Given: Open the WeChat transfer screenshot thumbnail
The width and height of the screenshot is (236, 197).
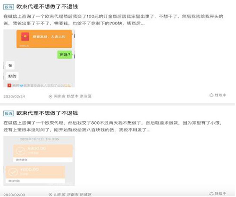Looking at the screenshot, I should click(39, 161).
